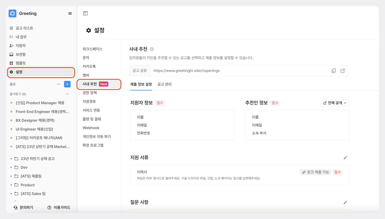Open share link in new window
The height and width of the screenshot is (219, 385).
tap(343, 71)
